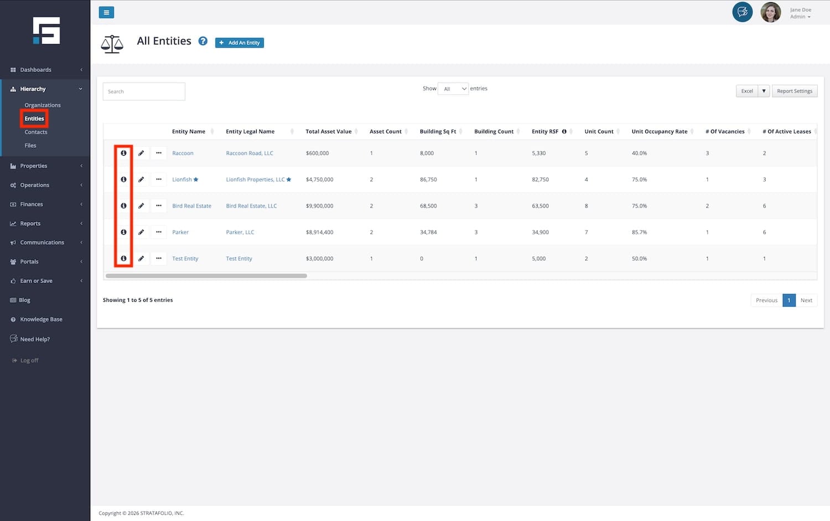Click the Entity RSF info icon
The image size is (830, 521).
click(x=564, y=132)
